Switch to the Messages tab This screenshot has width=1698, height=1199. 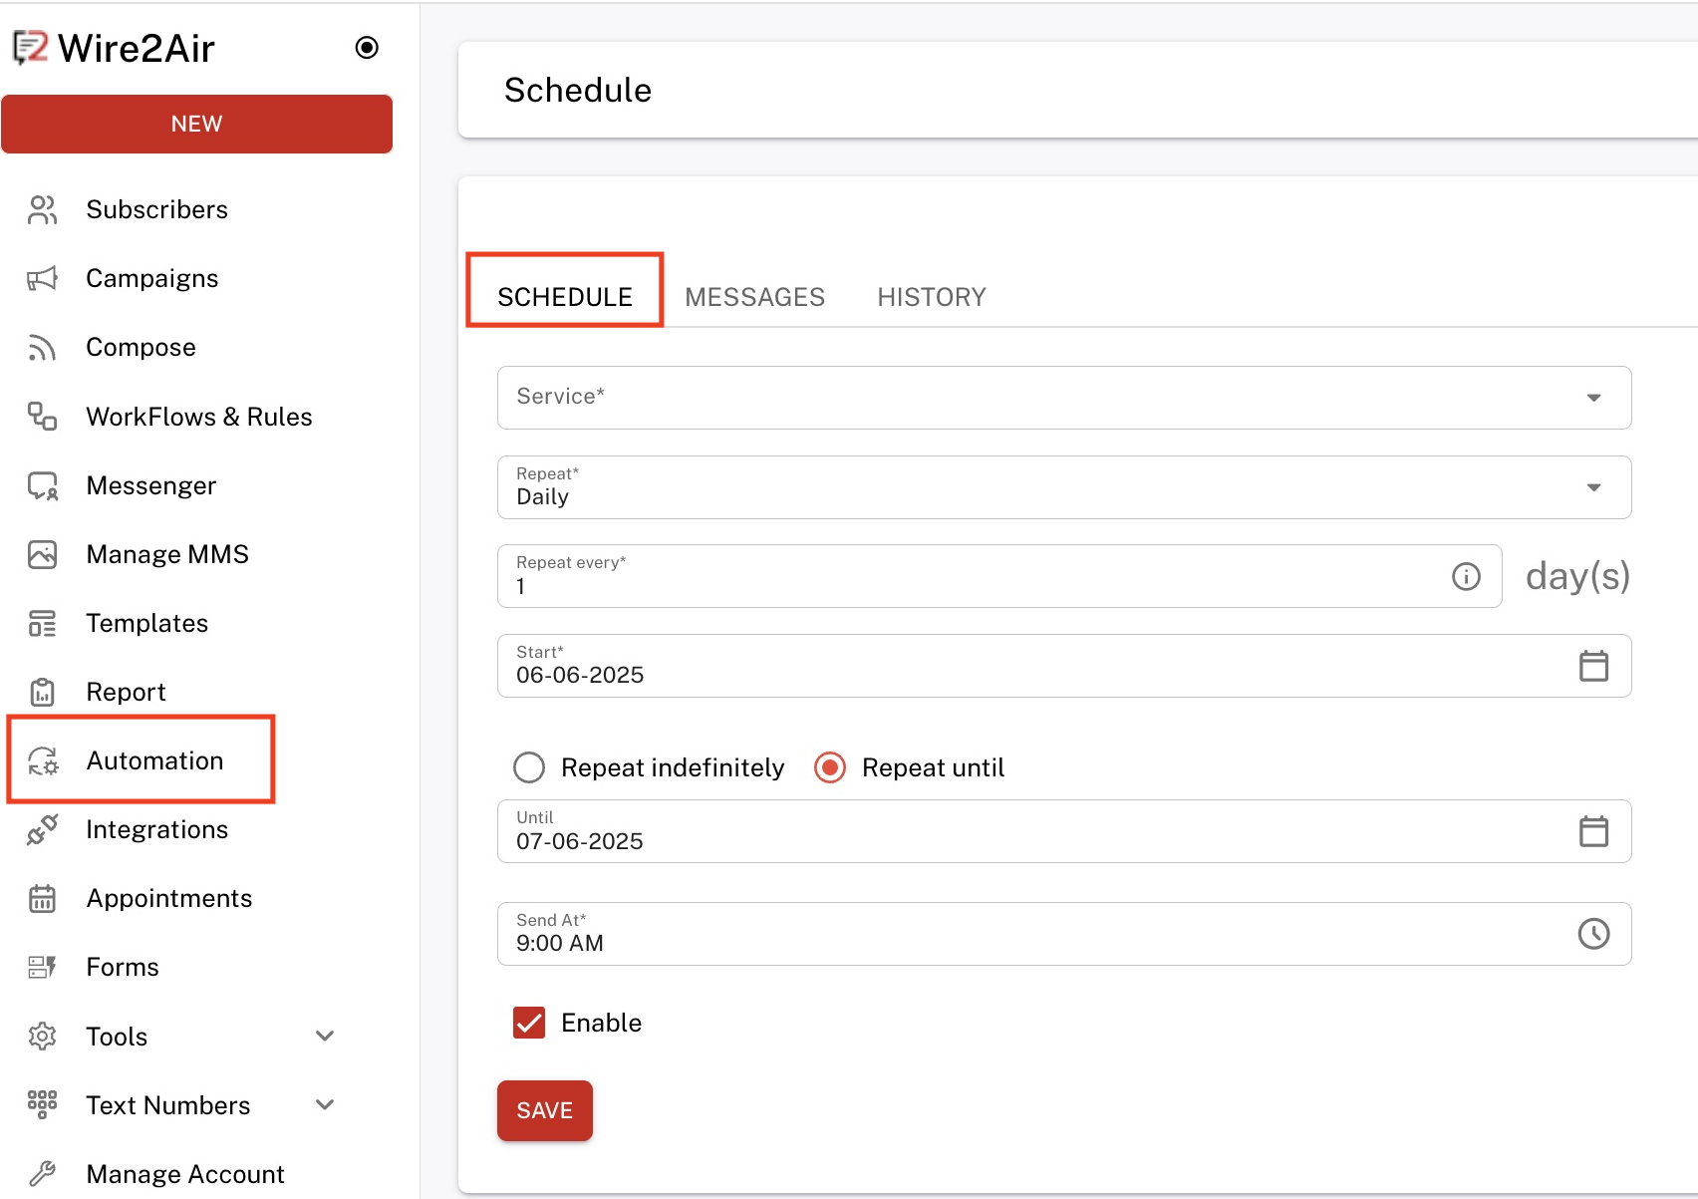point(754,297)
